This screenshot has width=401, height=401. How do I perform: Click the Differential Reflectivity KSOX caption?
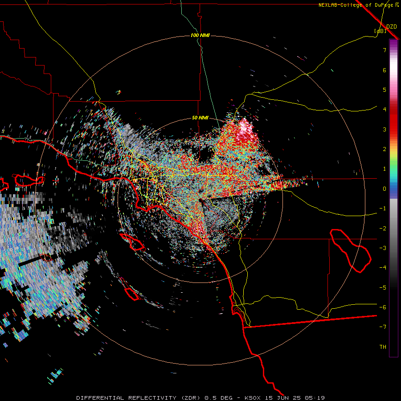click(x=200, y=398)
